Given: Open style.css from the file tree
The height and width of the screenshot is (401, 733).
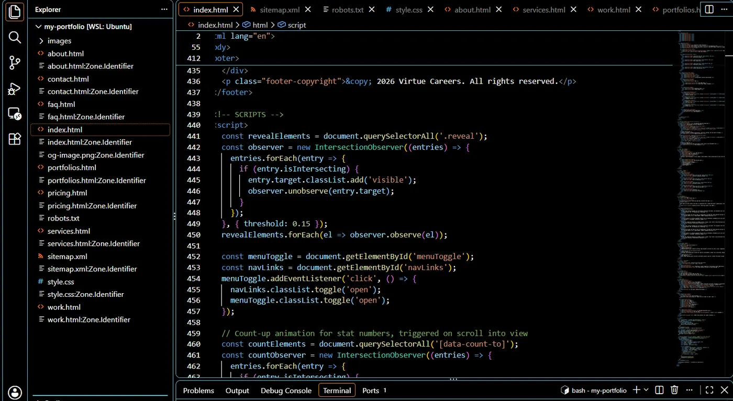Looking at the screenshot, I should click(x=61, y=282).
